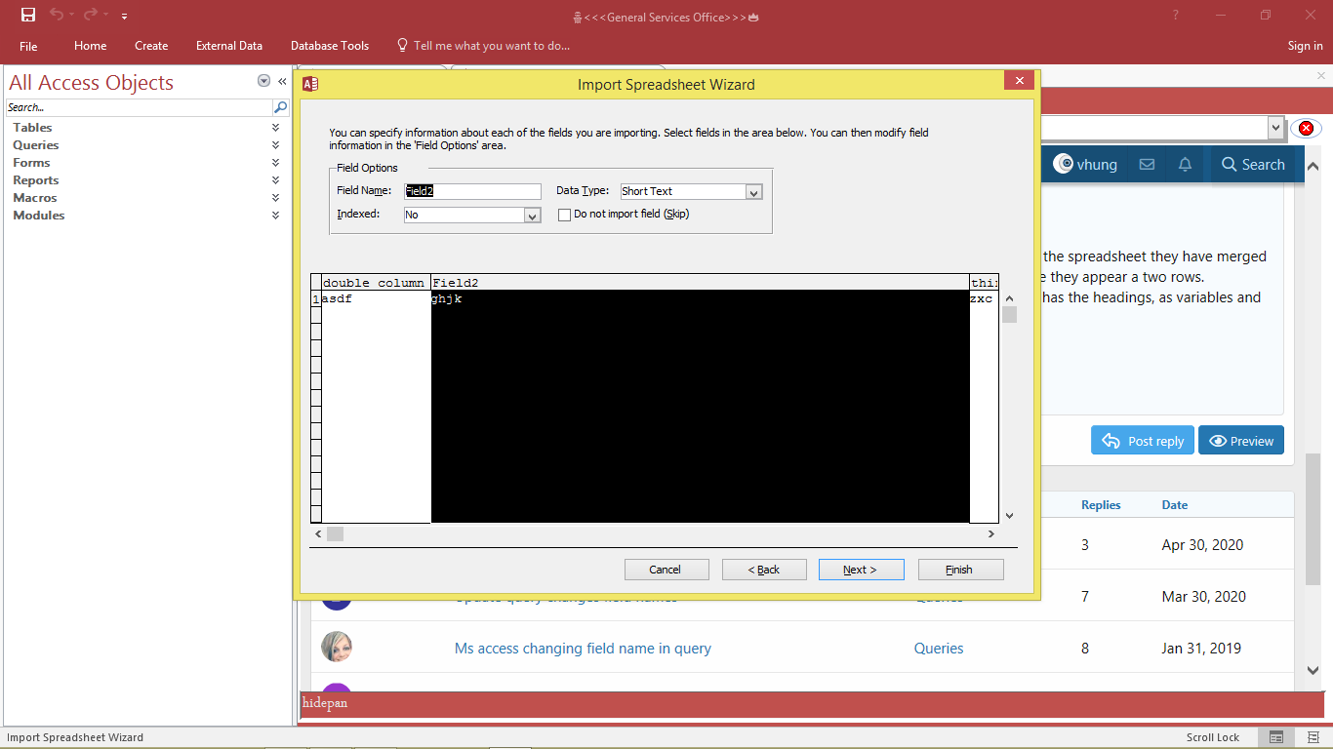Sort threads by the Replies column header
Image resolution: width=1333 pixels, height=749 pixels.
[x=1101, y=505]
